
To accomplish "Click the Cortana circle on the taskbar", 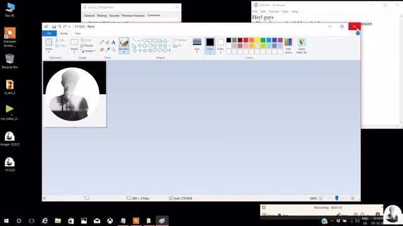I will point(19,220).
